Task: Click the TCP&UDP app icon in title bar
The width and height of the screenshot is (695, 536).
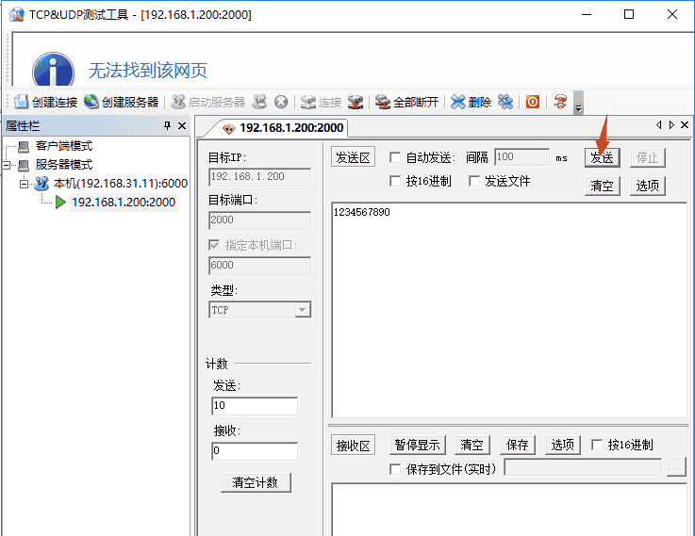Action: (16, 15)
